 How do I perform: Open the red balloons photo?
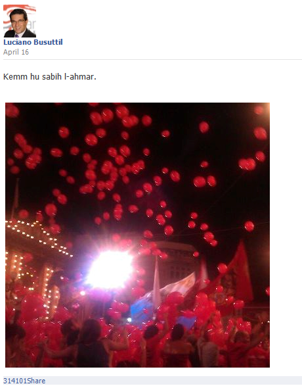(x=137, y=235)
